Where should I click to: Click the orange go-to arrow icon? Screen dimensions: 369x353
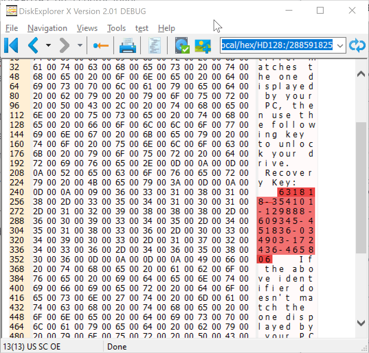click(101, 46)
